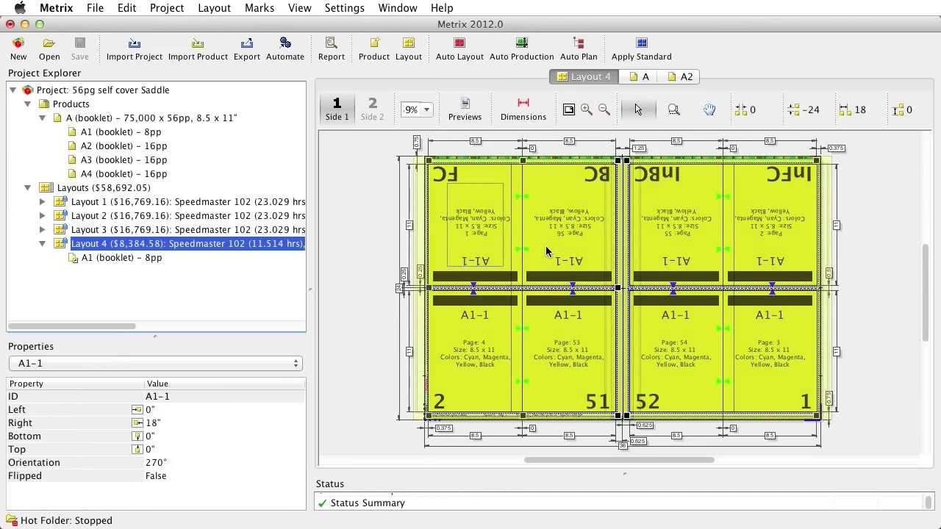Viewport: 941px width, 529px height.
Task: Open the Previews view
Action: pos(465,109)
